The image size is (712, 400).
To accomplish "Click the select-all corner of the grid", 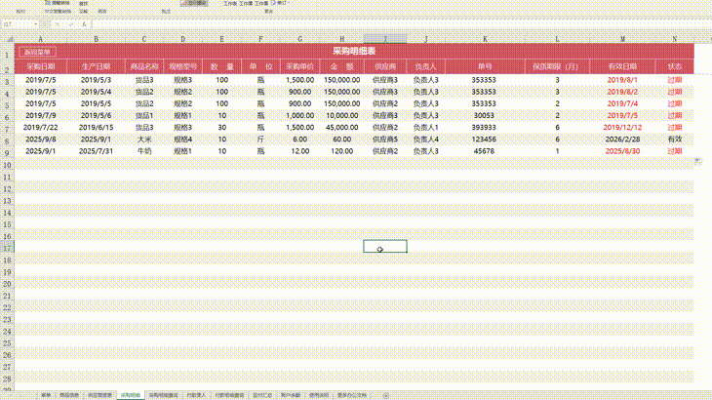I will (x=9, y=39).
